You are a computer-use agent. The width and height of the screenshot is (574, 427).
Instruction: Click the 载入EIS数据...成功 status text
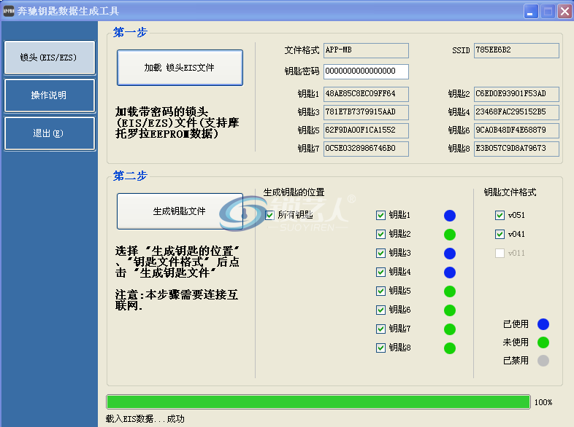145,419
